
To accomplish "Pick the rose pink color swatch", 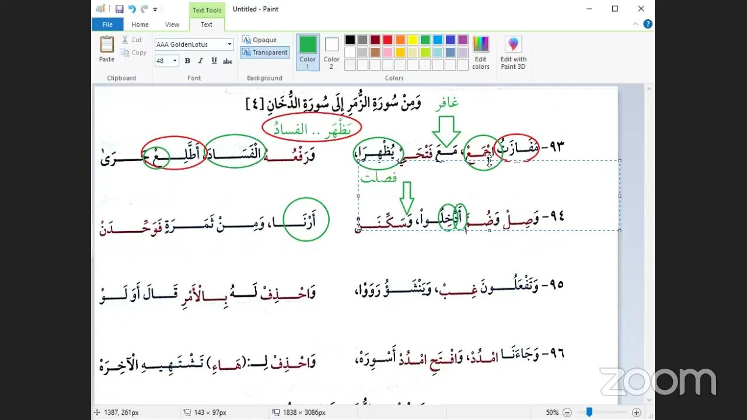I will coord(388,52).
